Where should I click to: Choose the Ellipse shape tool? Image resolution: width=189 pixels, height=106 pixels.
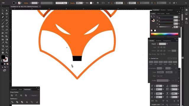coord(6,20)
